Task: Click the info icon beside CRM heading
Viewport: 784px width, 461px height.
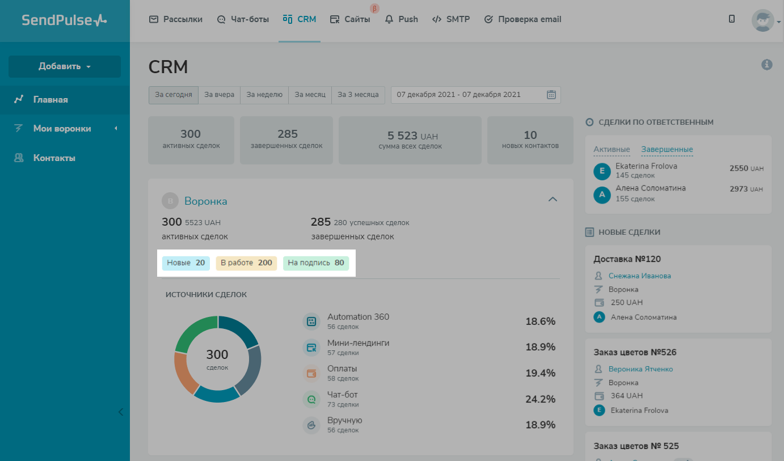Action: 766,65
